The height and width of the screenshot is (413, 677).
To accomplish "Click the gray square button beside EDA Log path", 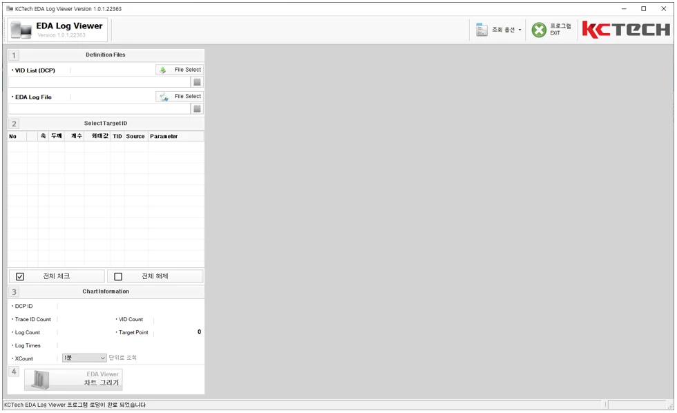I will point(198,108).
